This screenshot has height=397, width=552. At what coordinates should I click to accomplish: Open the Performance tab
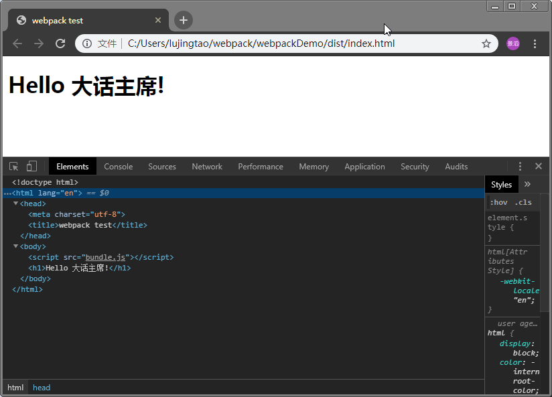point(261,167)
